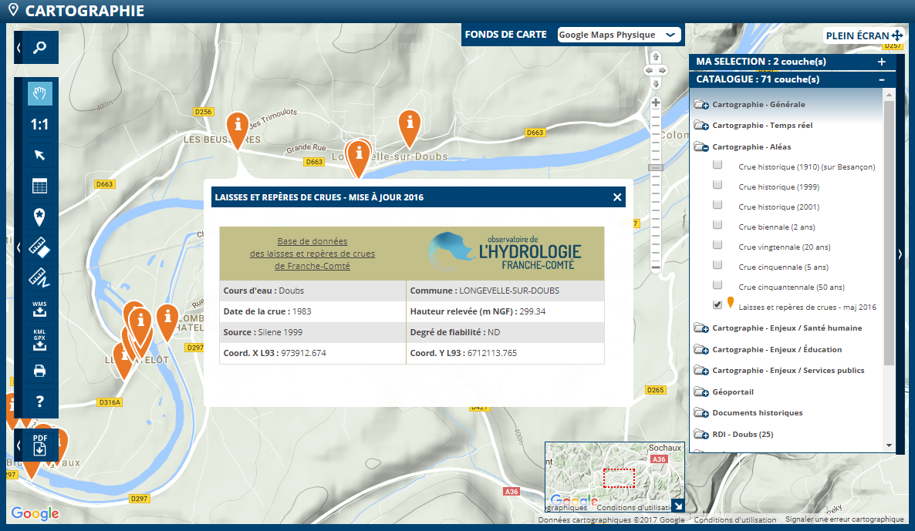
Task: Export the map as PDF
Action: [x=40, y=445]
